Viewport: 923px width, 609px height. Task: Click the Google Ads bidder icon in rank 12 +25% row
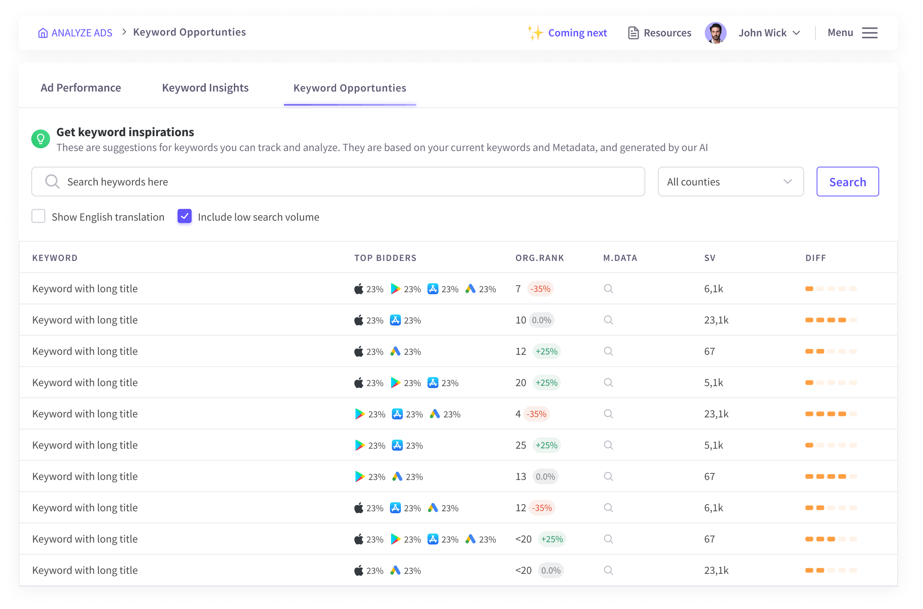(395, 351)
